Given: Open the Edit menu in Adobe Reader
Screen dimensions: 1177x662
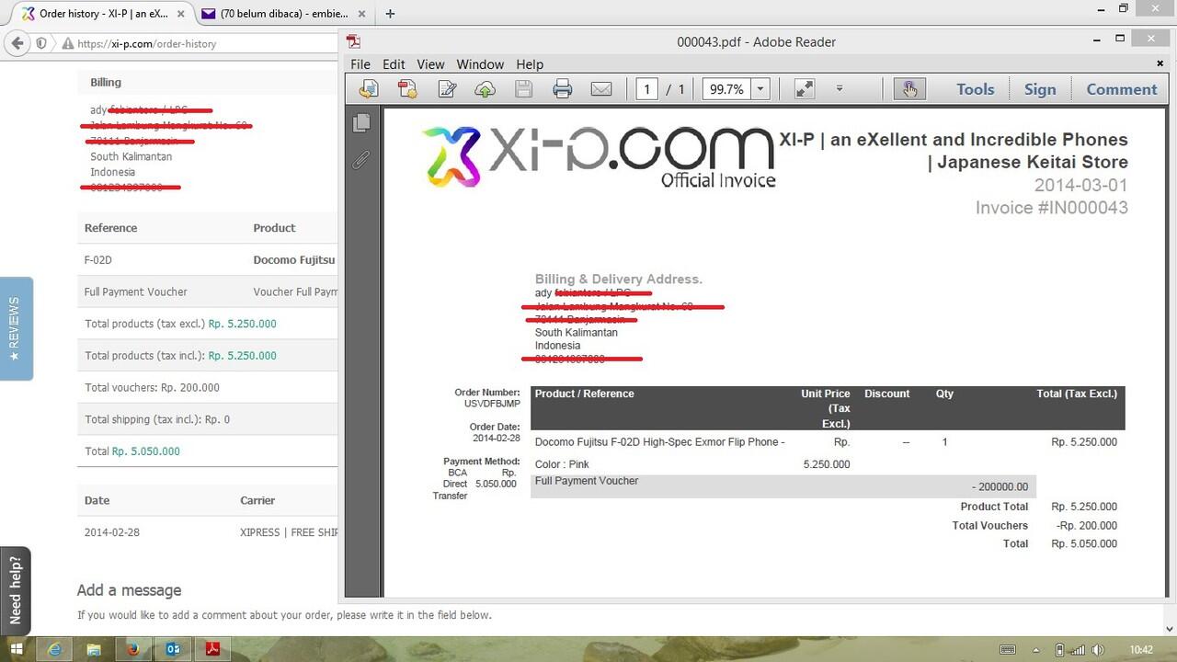Looking at the screenshot, I should pos(394,64).
